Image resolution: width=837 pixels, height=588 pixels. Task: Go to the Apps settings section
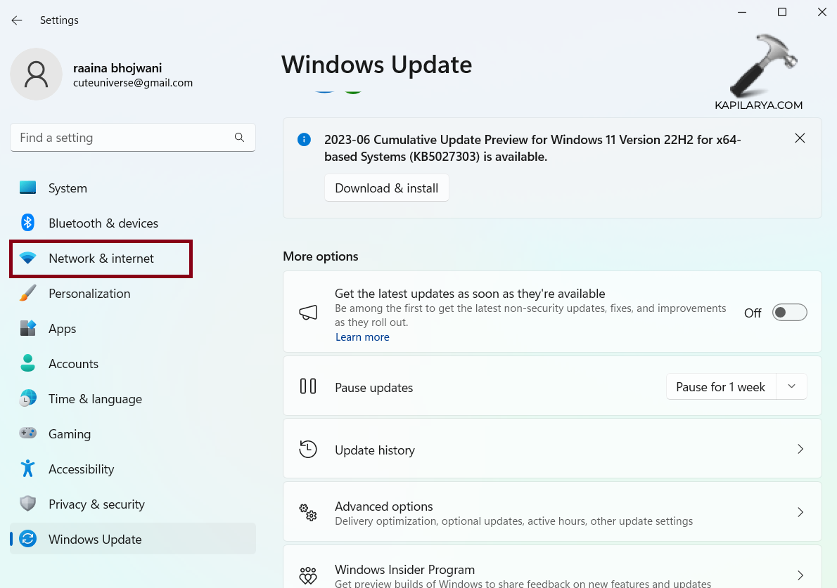coord(62,329)
